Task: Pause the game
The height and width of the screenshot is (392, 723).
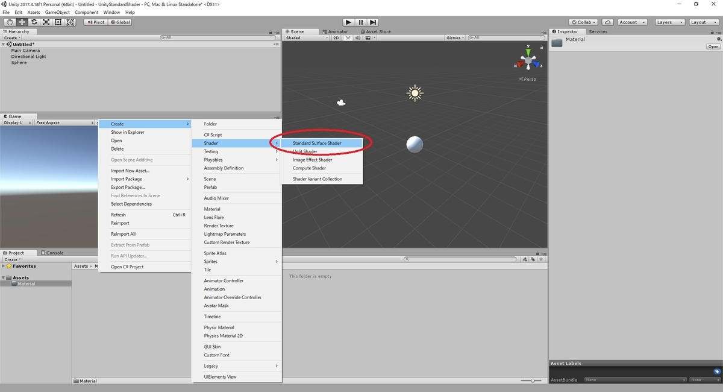Action: [360, 22]
